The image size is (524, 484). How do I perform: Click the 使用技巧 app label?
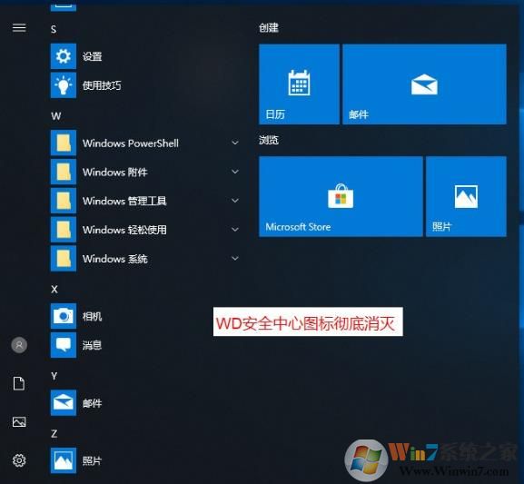102,85
